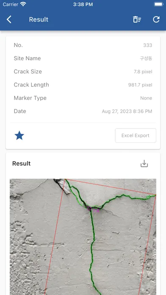The image size is (166, 295).
Task: Tap the status bar clock 3:38 PM
Action: (x=83, y=4)
